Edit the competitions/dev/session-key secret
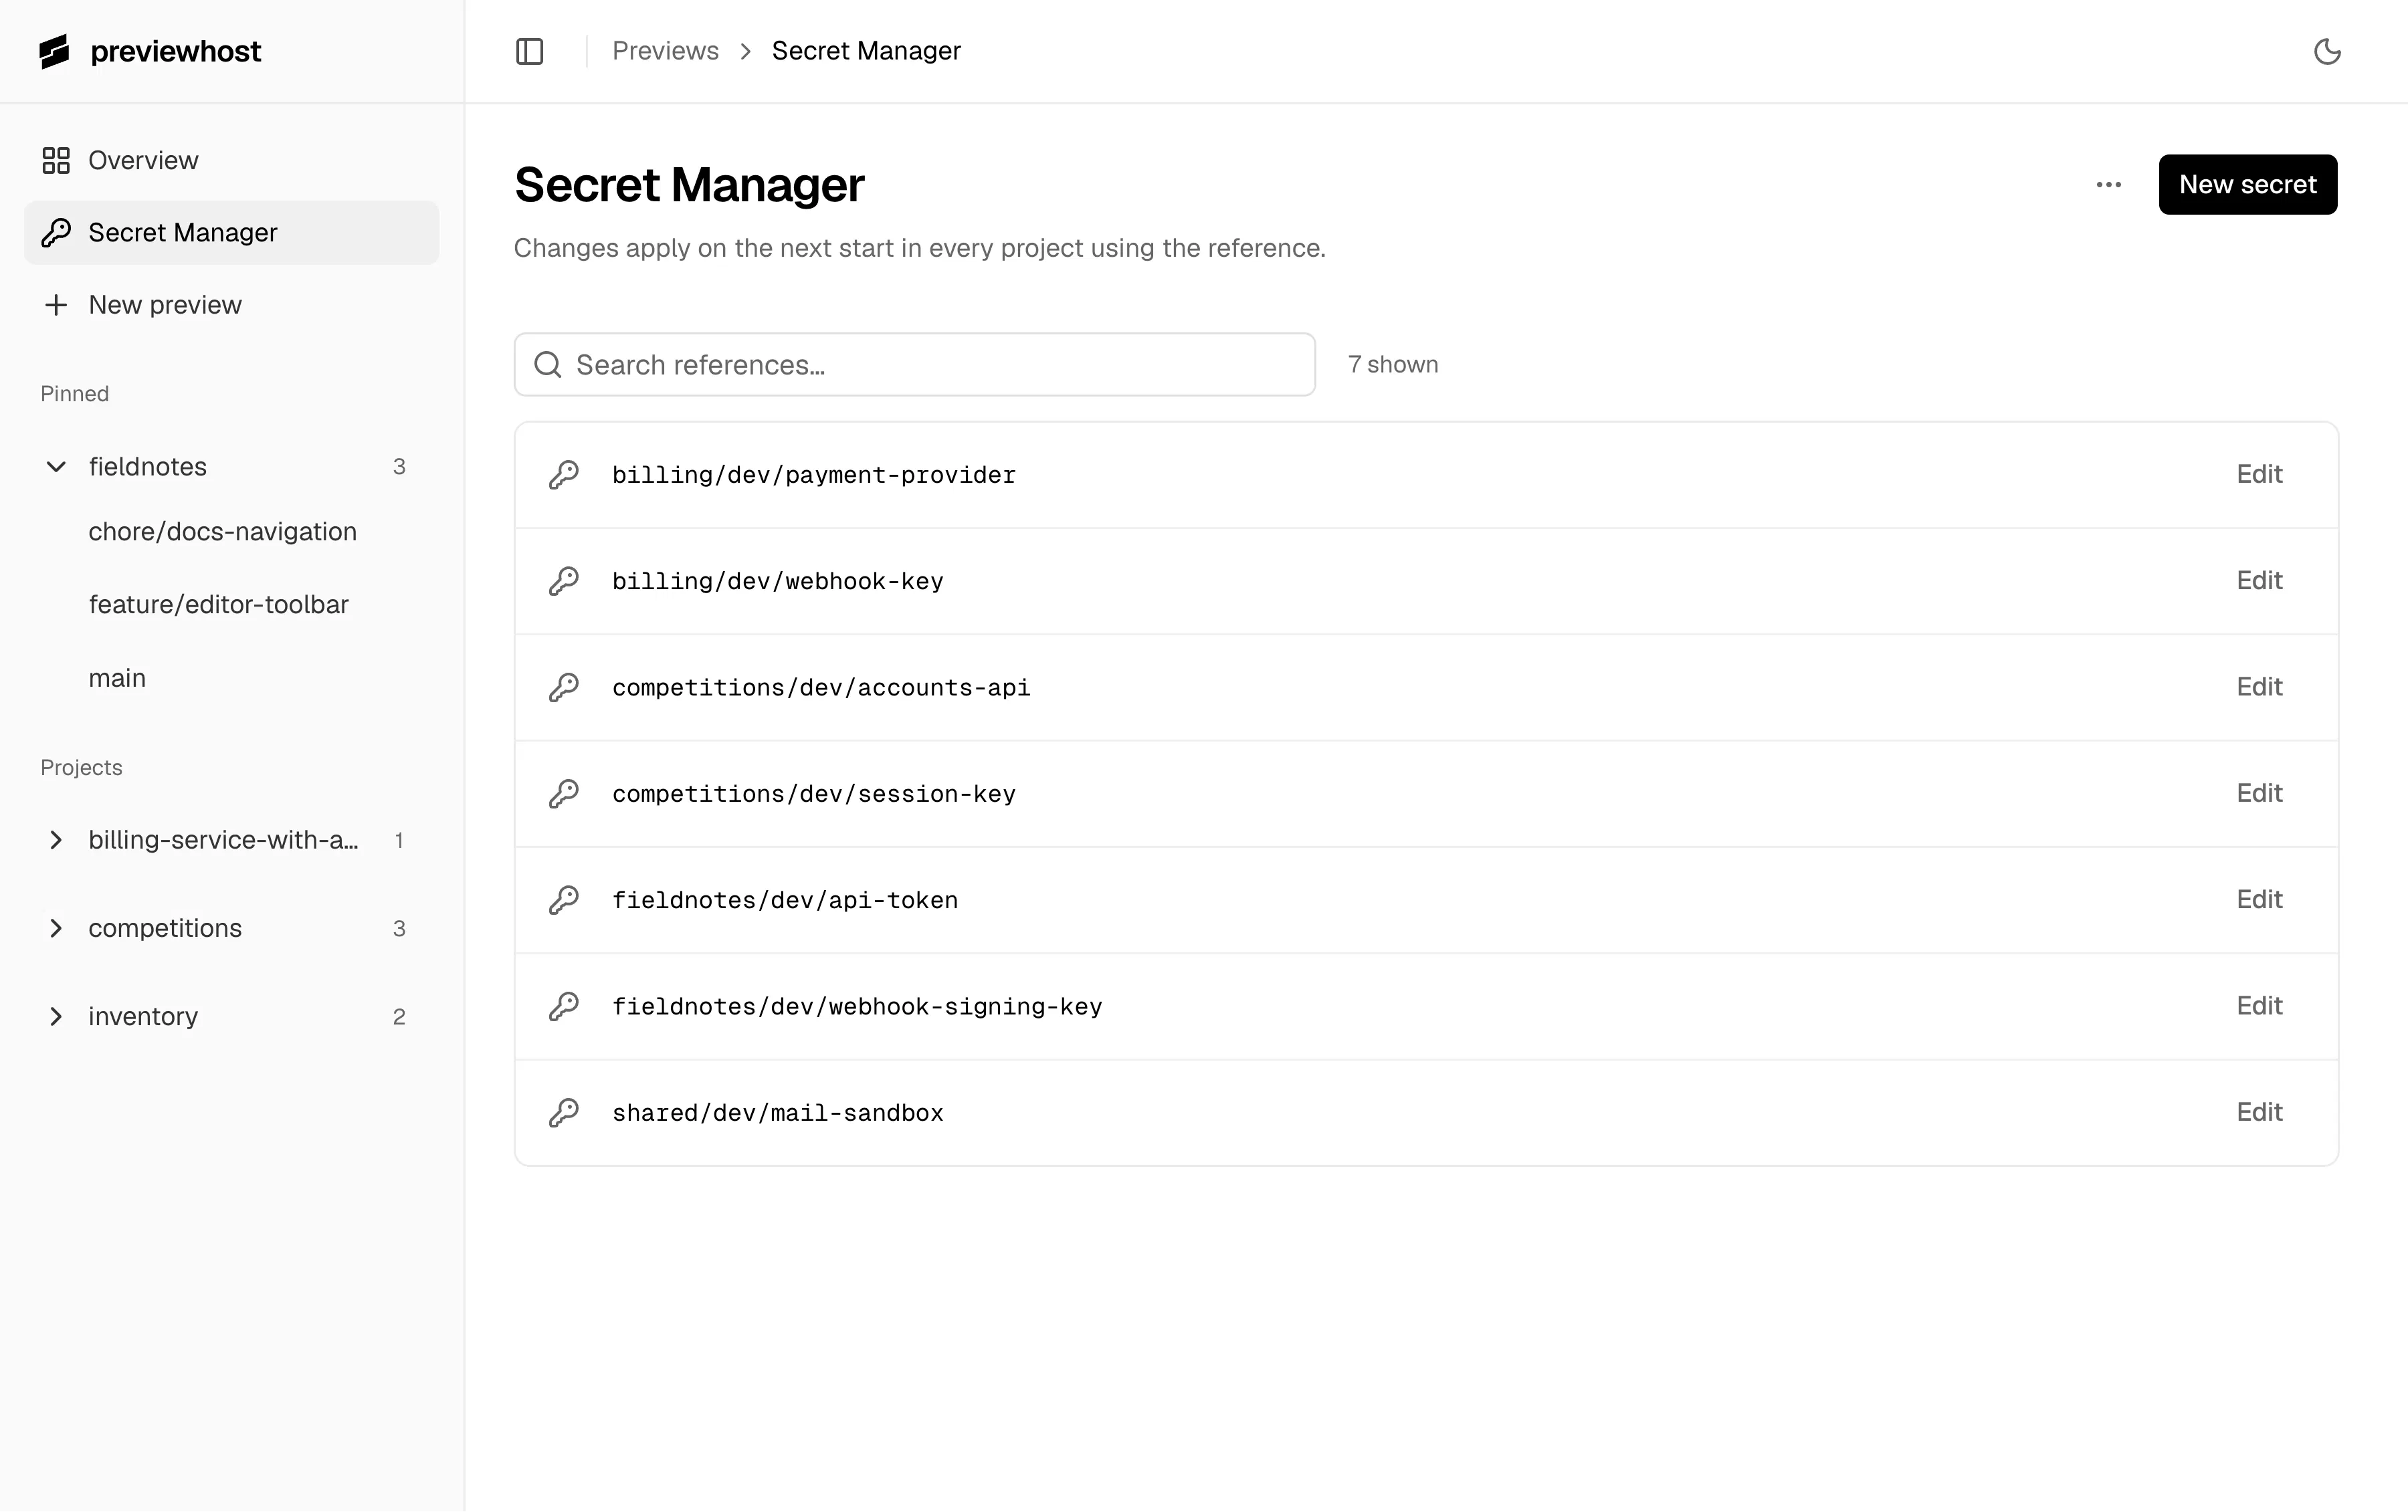Screen dimensions: 2408x1512 coord(2259,793)
